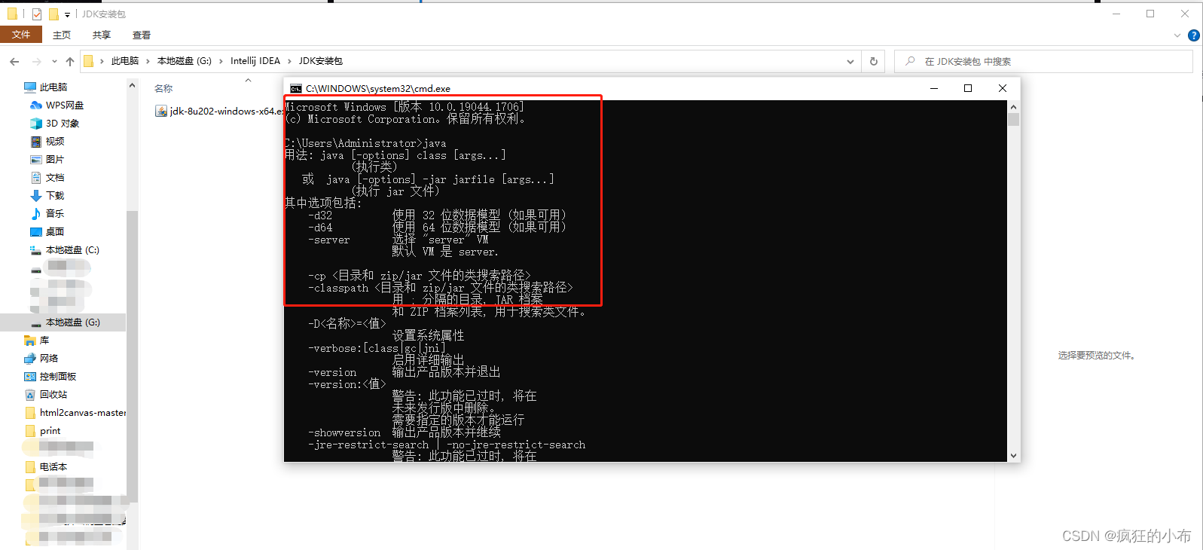Switch to the 主页 ribbon tab
The width and height of the screenshot is (1203, 550).
(62, 35)
